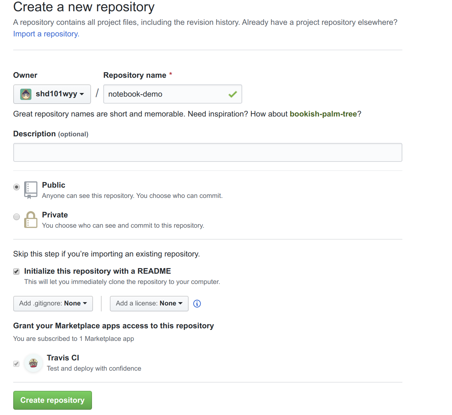
Task: Click the green checkmark in repository name field
Action: tap(233, 94)
